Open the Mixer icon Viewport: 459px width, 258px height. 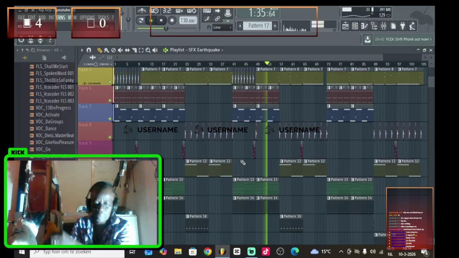383,26
